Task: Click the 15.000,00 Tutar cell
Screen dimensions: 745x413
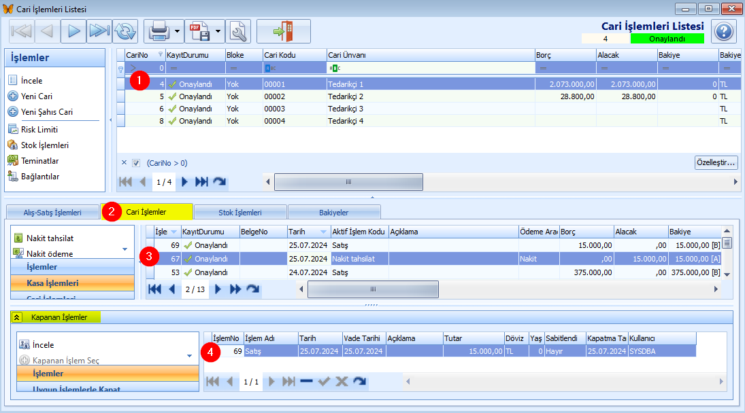Action: click(x=474, y=351)
